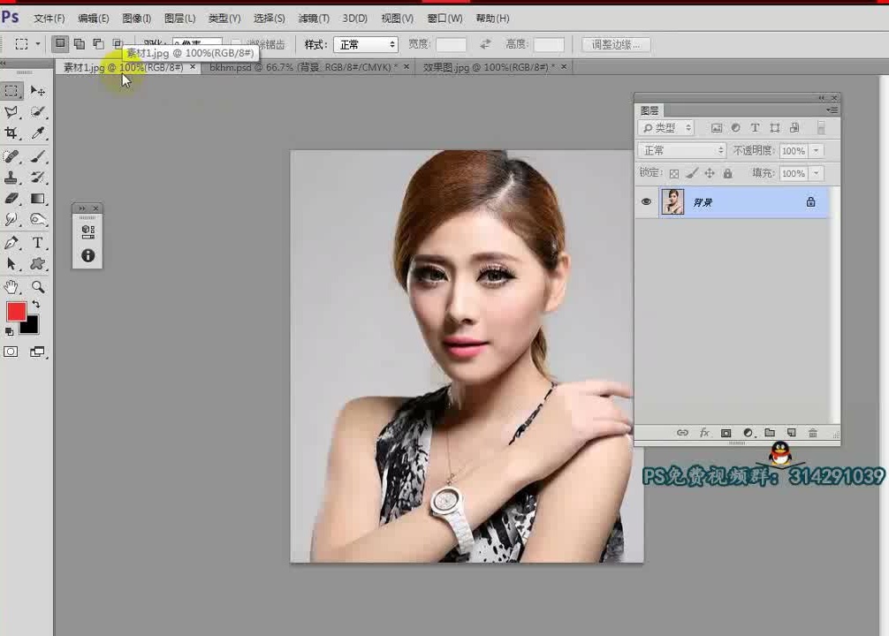Open the 编辑(E) menu

[93, 19]
